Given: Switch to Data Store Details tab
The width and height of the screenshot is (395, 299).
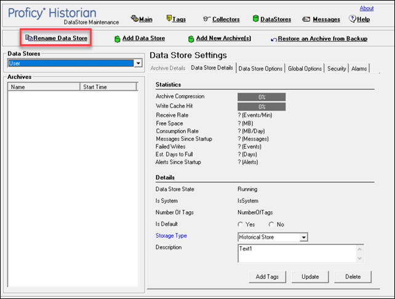Looking at the screenshot, I should 212,68.
